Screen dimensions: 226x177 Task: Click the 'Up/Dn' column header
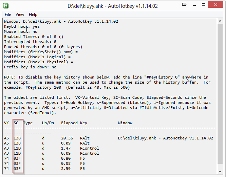tap(48, 123)
